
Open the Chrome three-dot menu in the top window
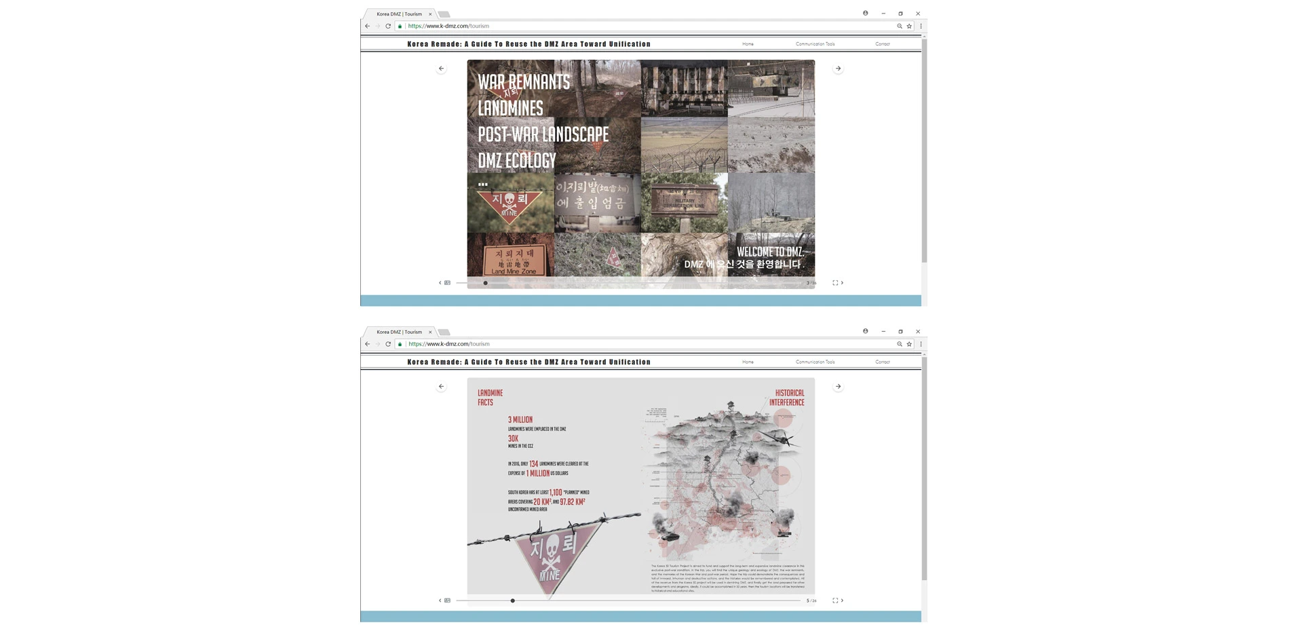pyautogui.click(x=921, y=26)
